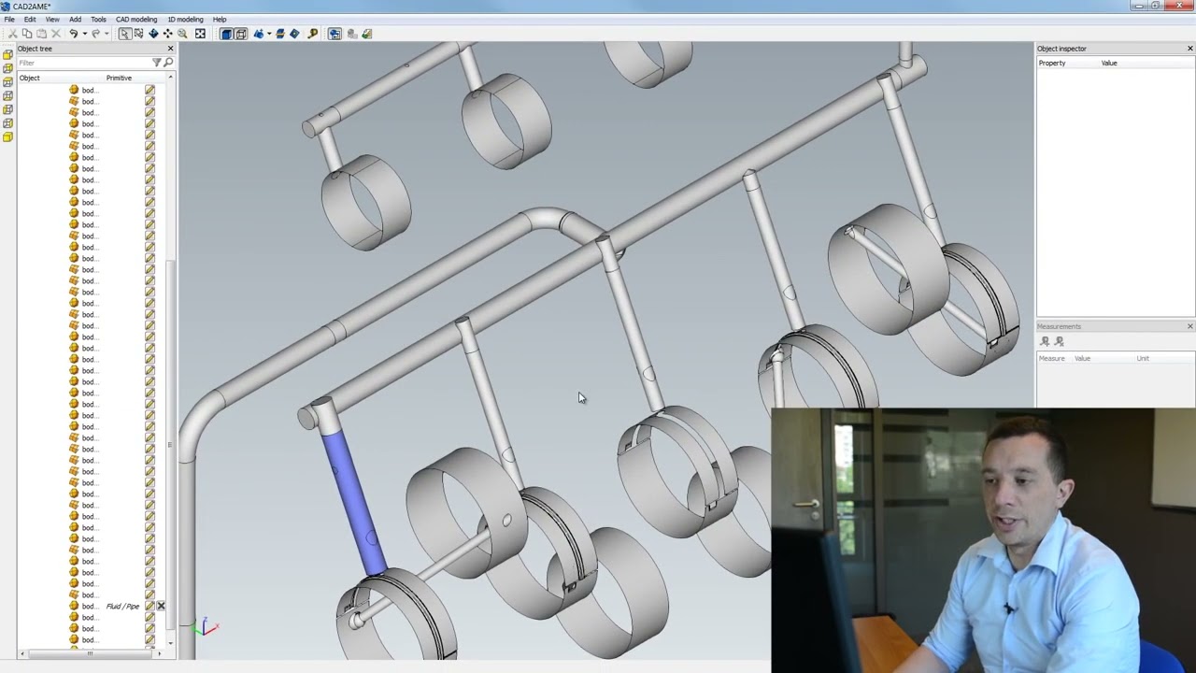Click the Property column header
Viewport: 1196px width, 673px height.
pyautogui.click(x=1052, y=63)
